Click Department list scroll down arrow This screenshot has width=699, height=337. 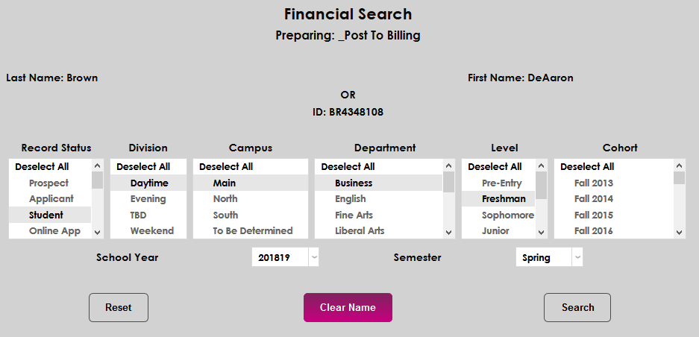click(x=448, y=232)
